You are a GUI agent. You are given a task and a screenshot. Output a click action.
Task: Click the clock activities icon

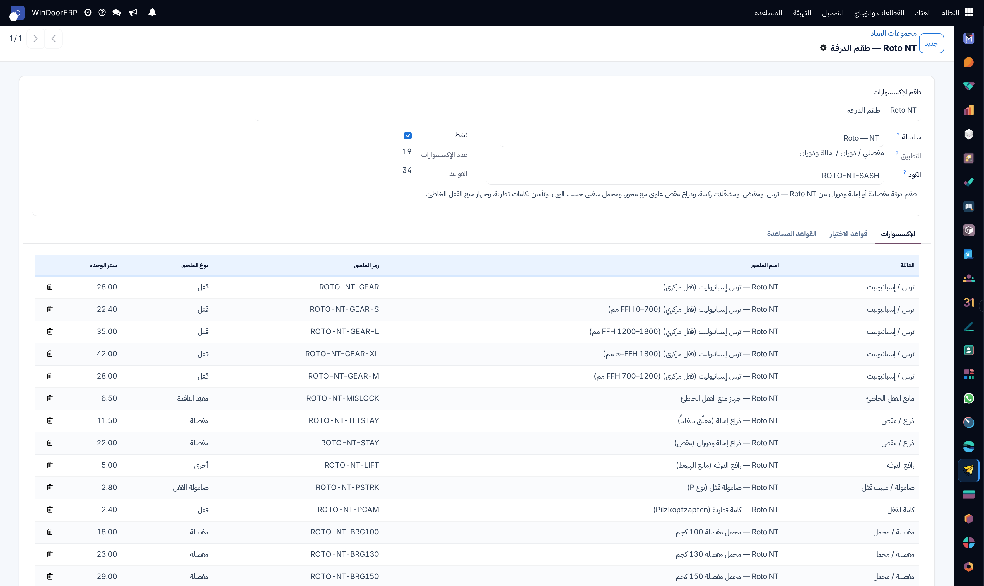tap(88, 13)
